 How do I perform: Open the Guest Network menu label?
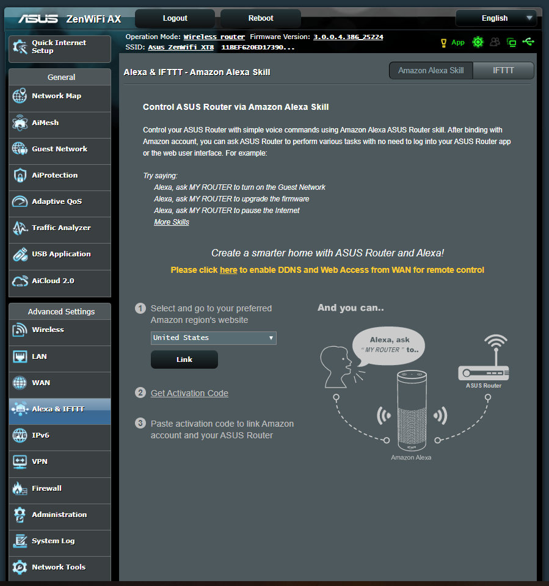click(60, 149)
